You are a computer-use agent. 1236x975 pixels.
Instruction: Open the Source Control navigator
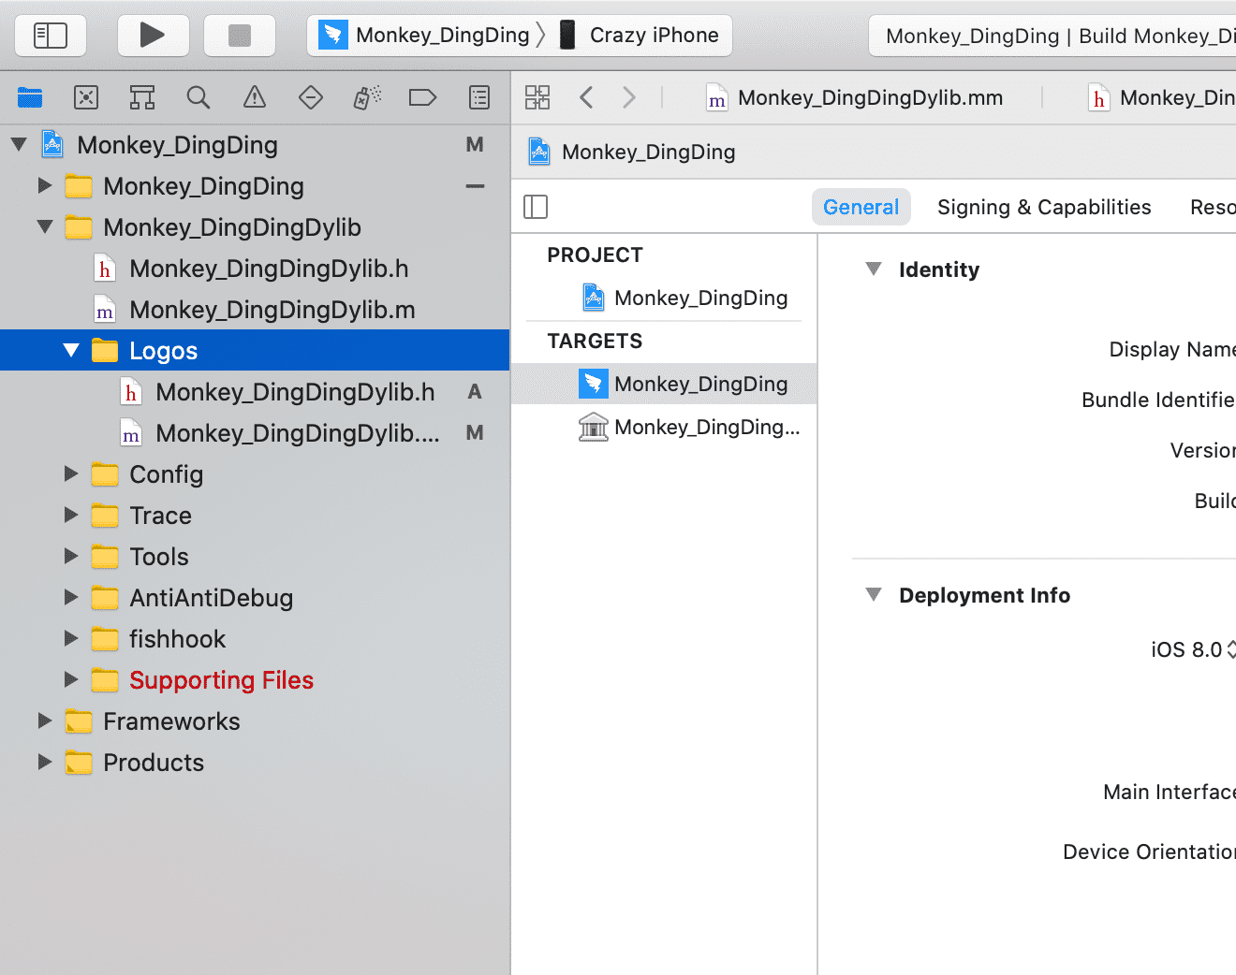coord(86,97)
